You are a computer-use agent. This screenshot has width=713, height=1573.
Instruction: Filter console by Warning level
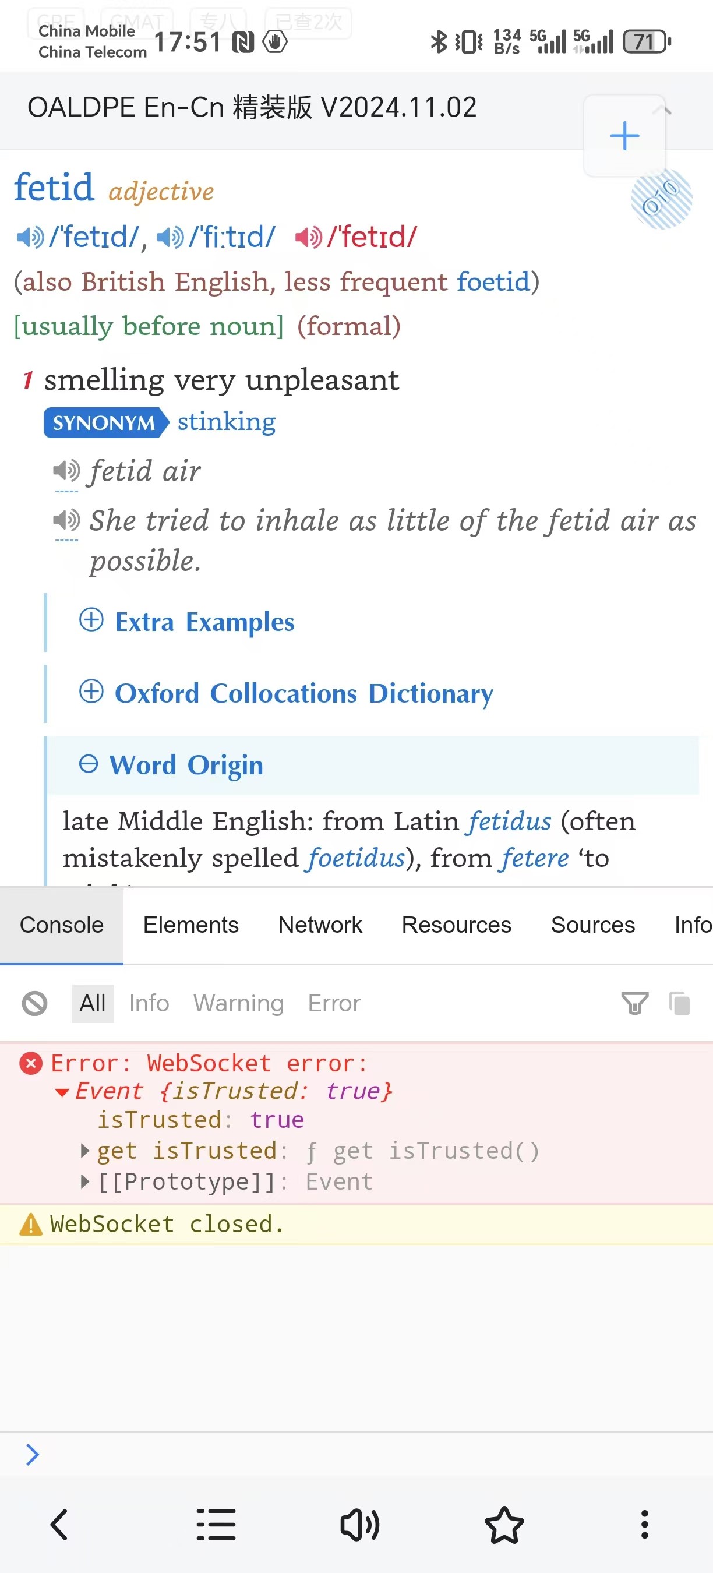tap(239, 1003)
